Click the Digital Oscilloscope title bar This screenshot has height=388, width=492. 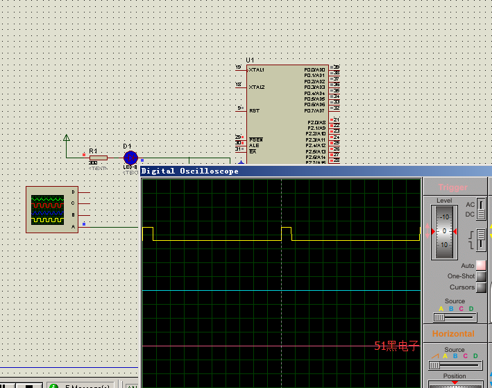316,171
